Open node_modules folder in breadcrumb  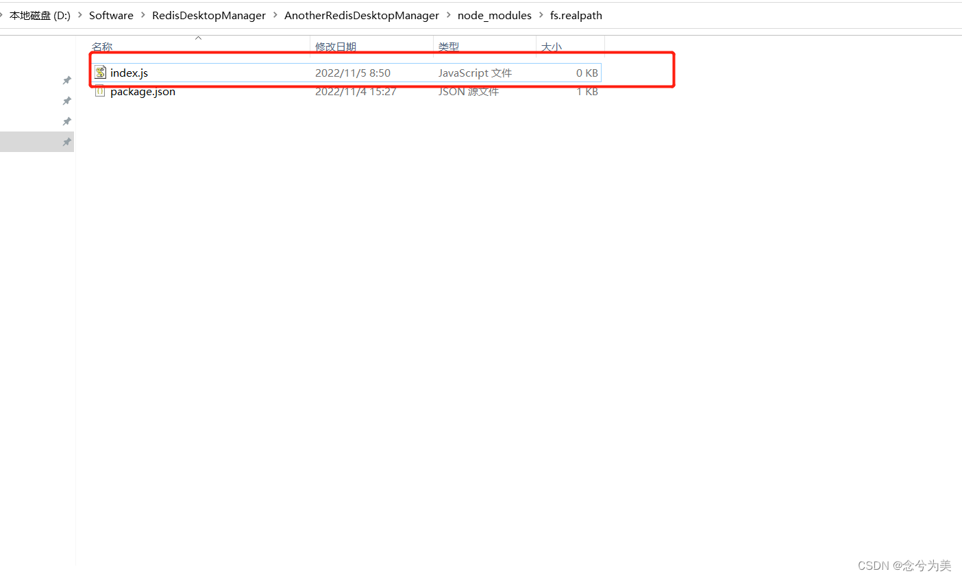pos(495,15)
